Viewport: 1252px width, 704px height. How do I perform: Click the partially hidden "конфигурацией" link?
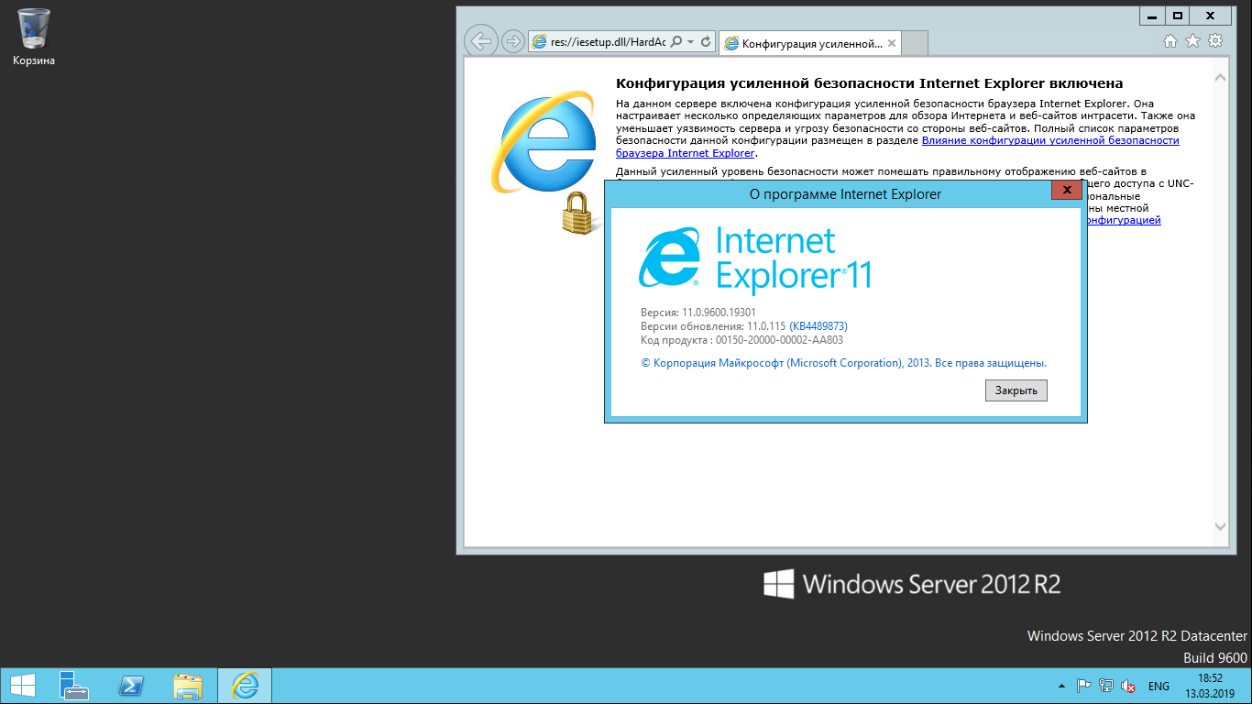click(1124, 220)
